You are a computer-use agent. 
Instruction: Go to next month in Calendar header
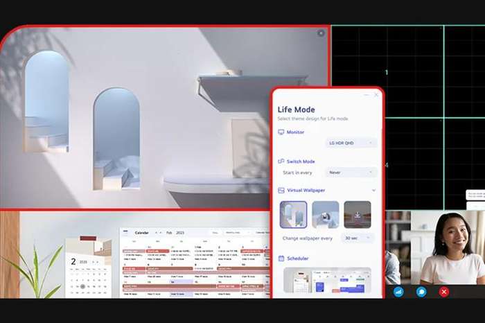(x=161, y=233)
